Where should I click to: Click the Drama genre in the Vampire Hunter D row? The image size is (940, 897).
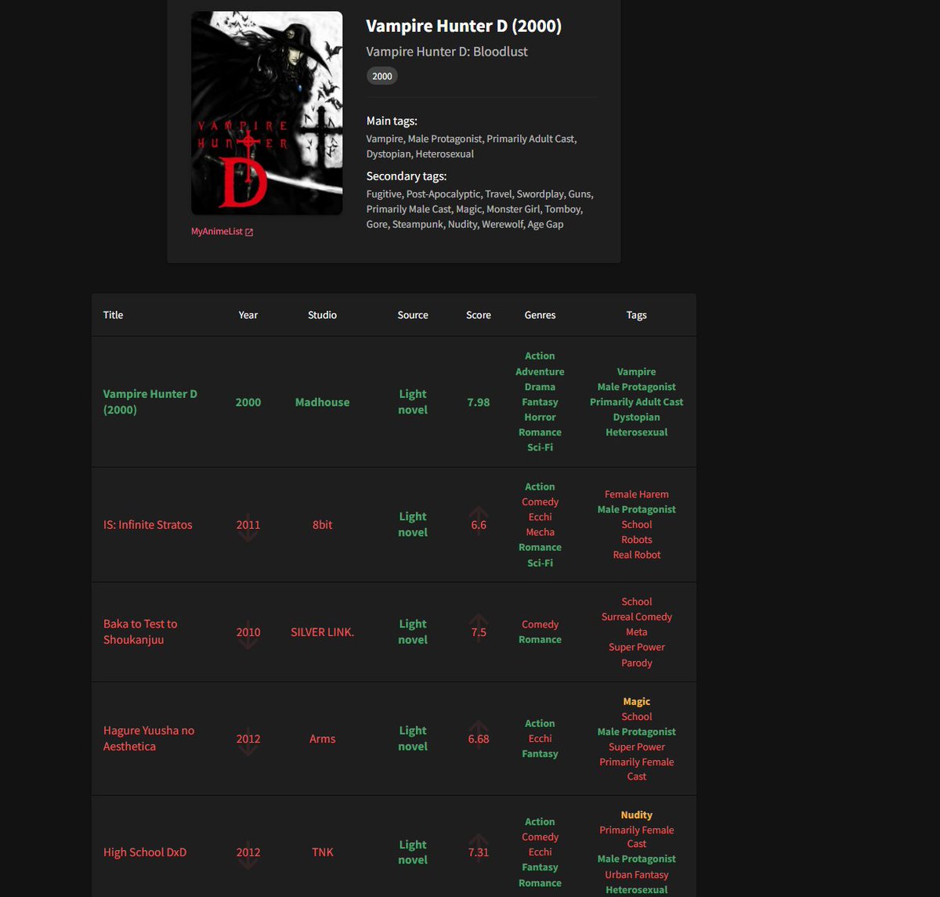[x=540, y=386]
